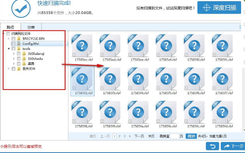245x153 pixels.
Task: Select the 丢失文件 folder icon
Action: (19, 69)
